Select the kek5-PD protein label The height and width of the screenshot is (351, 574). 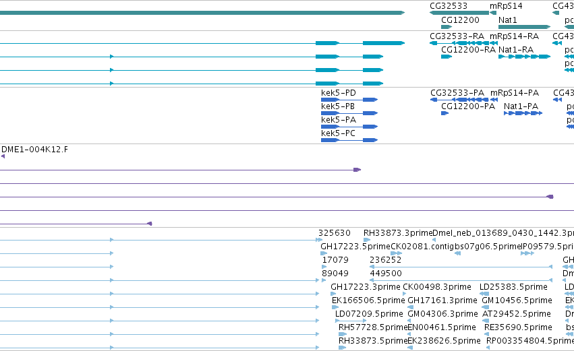(338, 93)
